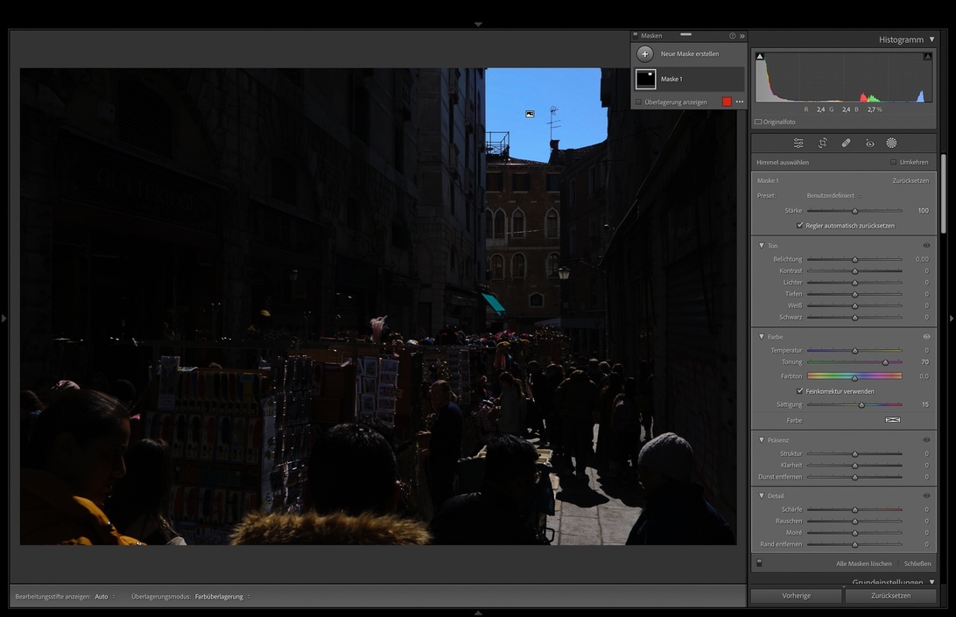Open the Preset Benutzerdefiniert dropdown
This screenshot has width=956, height=617.
[x=833, y=196]
